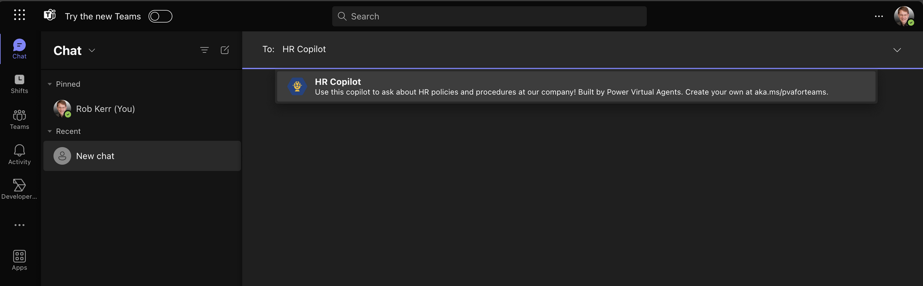
Task: Open the Activity bell notifications
Action: [x=19, y=155]
